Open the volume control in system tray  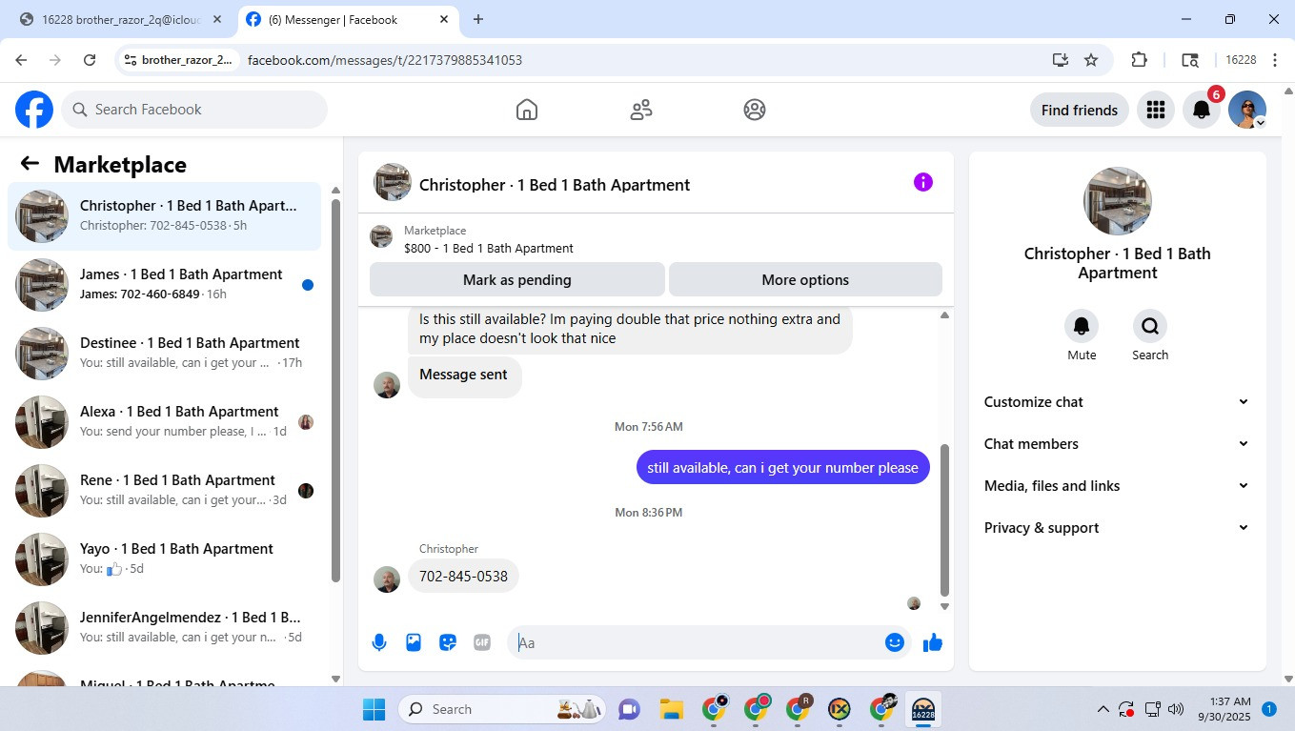click(x=1176, y=709)
